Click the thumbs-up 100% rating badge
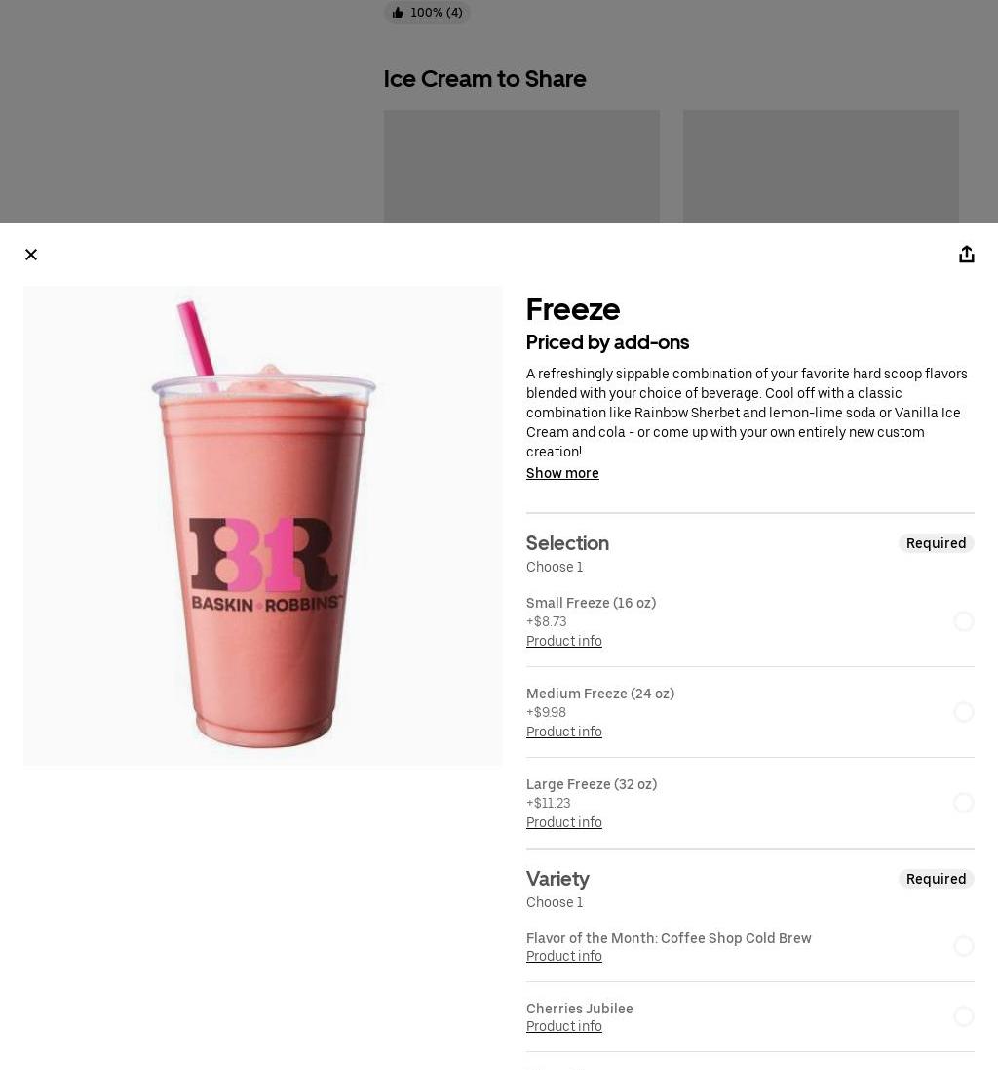The height and width of the screenshot is (1070, 998). coord(428,13)
